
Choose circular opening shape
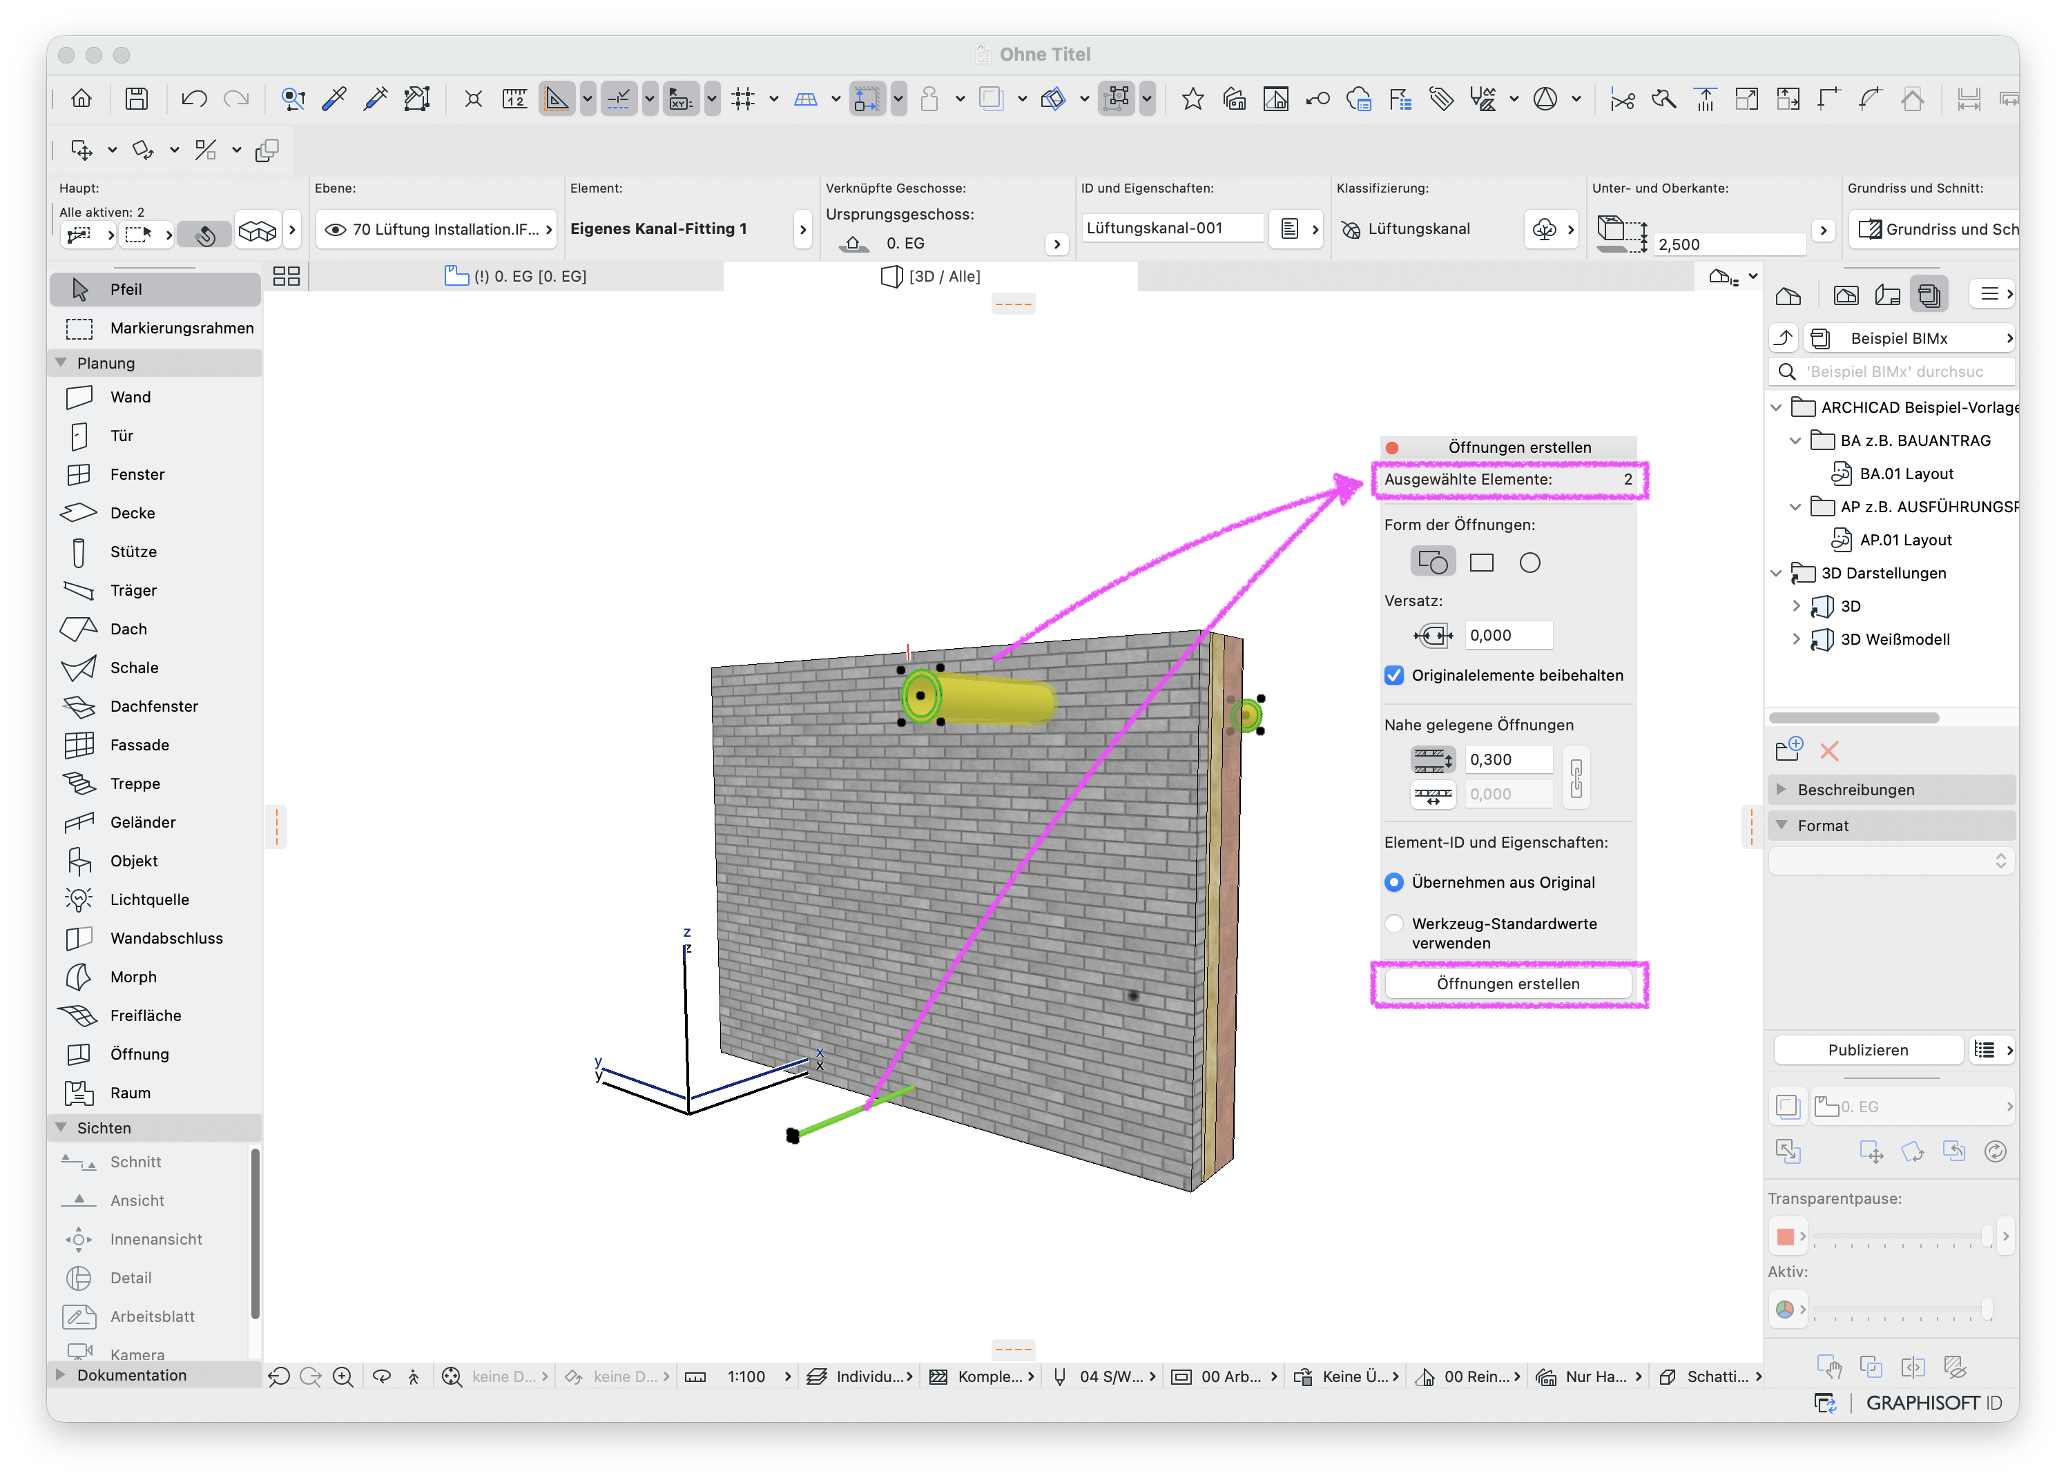pos(1530,563)
